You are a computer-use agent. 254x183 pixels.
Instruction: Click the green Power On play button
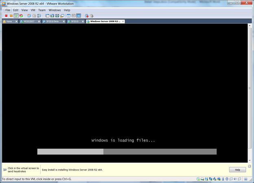click(16, 16)
